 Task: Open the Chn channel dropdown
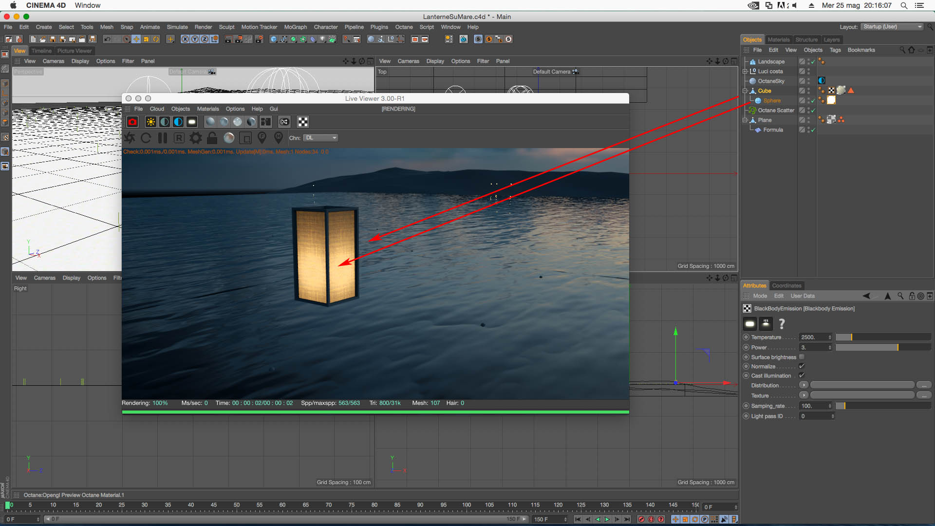(320, 138)
